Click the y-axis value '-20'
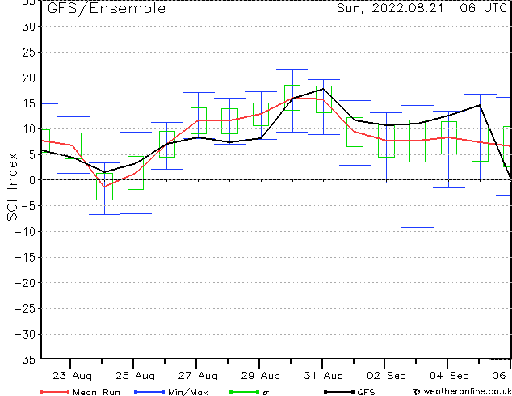Viewport: 512px width, 396px height. [x=25, y=283]
